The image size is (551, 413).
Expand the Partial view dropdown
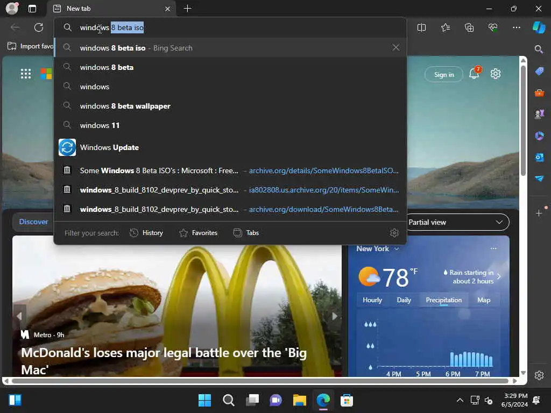458,222
